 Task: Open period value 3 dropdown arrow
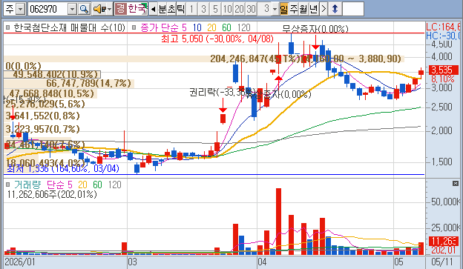coord(275,9)
